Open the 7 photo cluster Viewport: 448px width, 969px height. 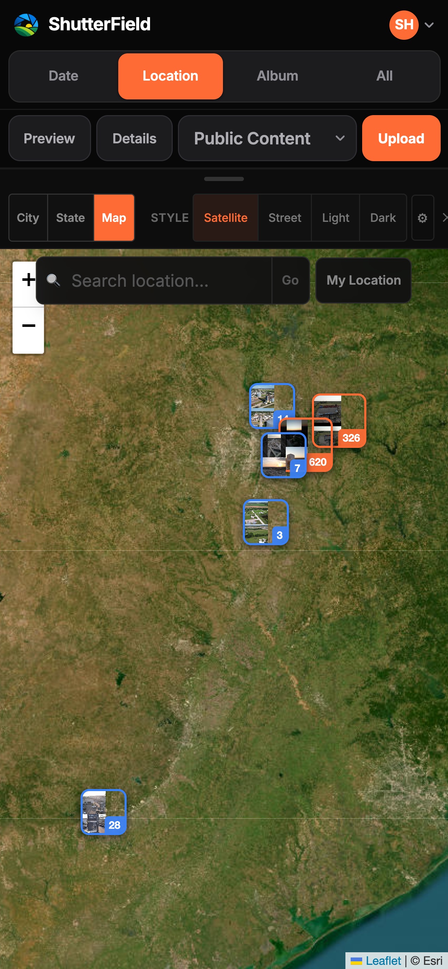(284, 455)
